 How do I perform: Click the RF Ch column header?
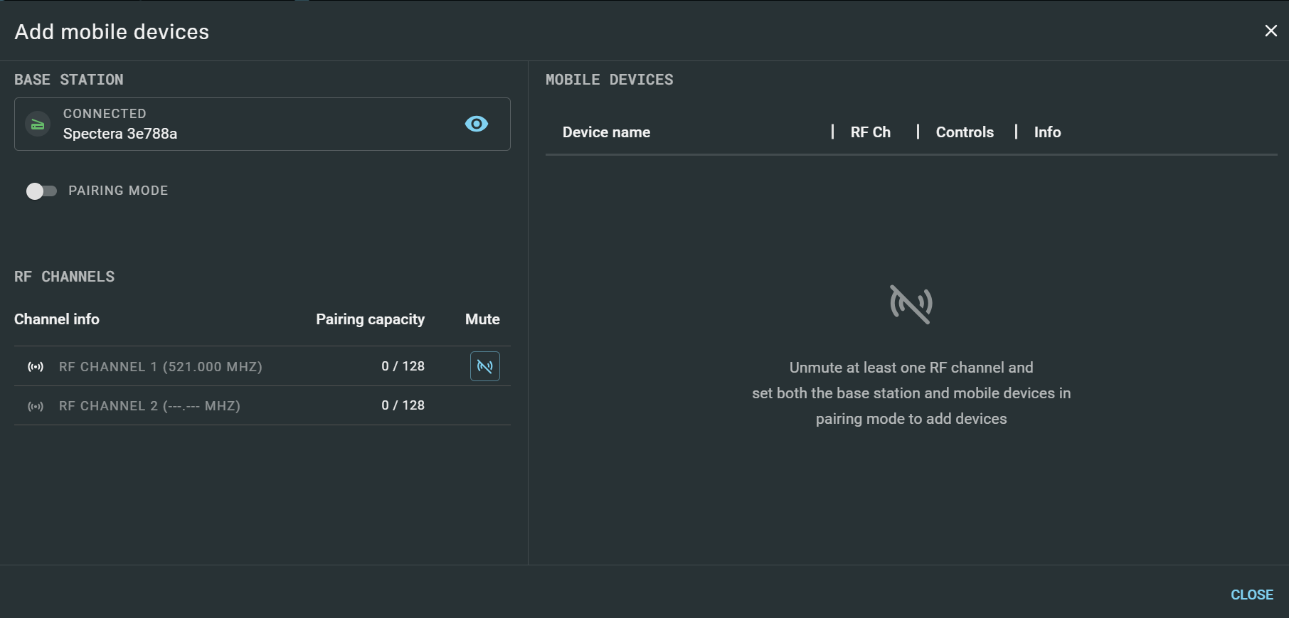click(x=870, y=132)
